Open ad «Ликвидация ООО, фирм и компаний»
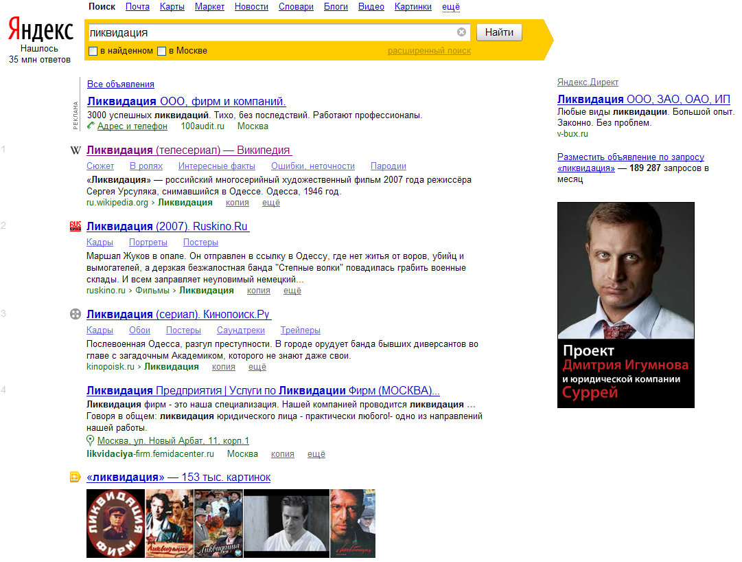 pos(187,101)
